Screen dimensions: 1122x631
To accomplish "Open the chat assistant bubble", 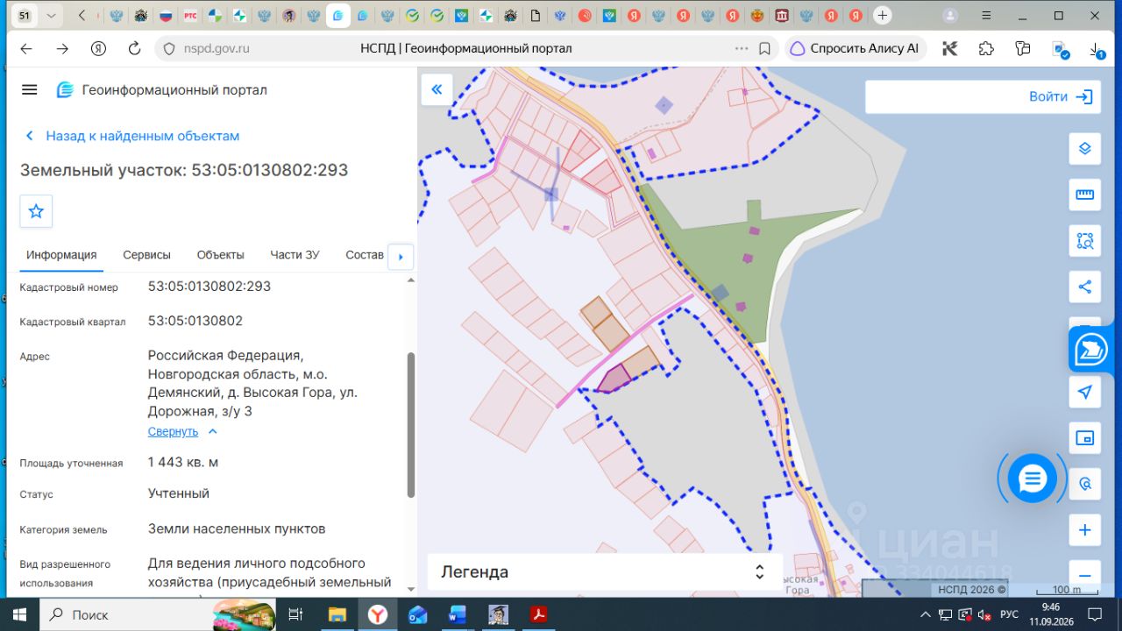I will [x=1032, y=479].
